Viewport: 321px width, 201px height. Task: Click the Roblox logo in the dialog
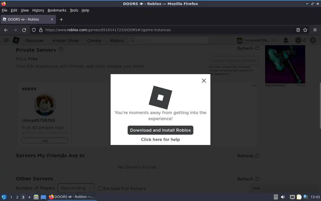[160, 97]
